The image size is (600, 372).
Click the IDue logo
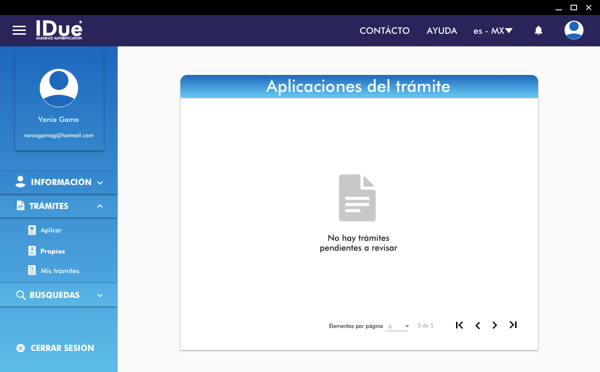[x=59, y=30]
